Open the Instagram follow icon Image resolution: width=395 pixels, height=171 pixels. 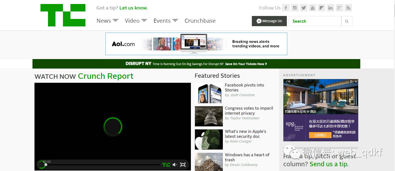[x=295, y=8]
